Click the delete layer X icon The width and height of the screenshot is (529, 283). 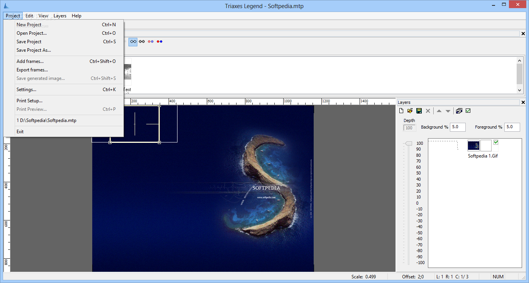coord(428,111)
